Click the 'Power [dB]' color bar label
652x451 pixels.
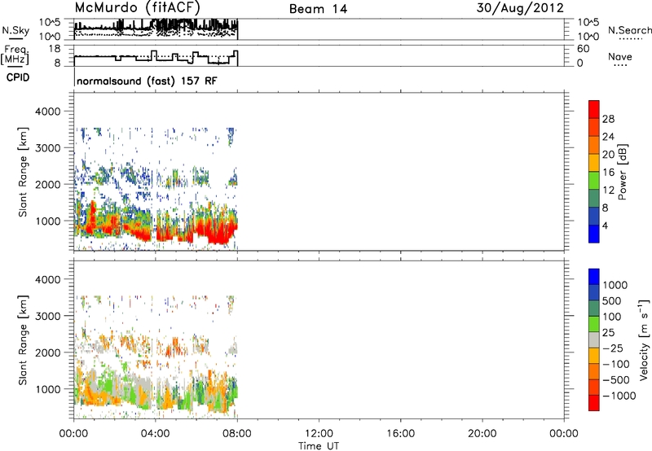[x=623, y=172]
